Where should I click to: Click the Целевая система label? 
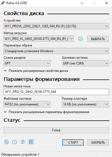(x=75, y=58)
